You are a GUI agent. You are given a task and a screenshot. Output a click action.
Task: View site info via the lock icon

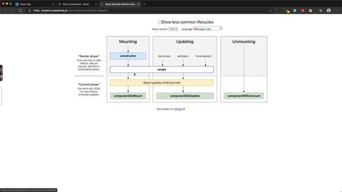[x=29, y=11]
